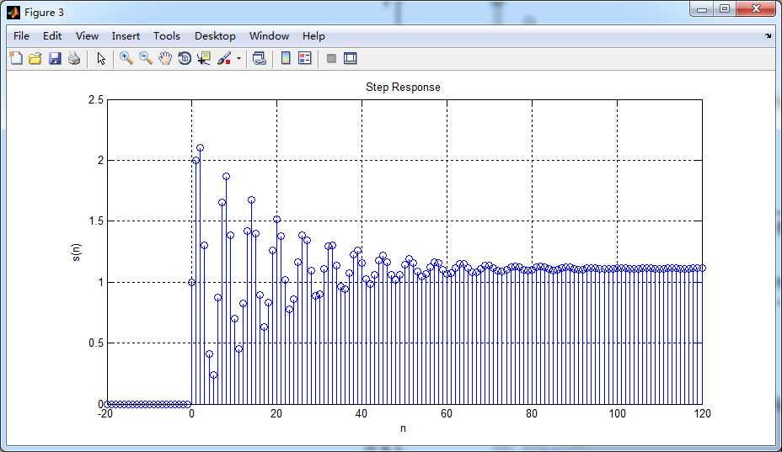
Task: Click the y-axis tick label 0.5
Action: tap(96, 343)
